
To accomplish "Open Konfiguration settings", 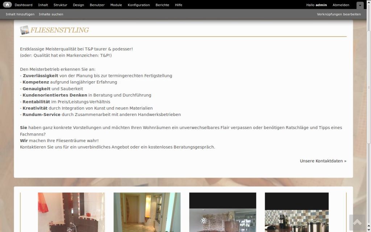I will coord(139,5).
